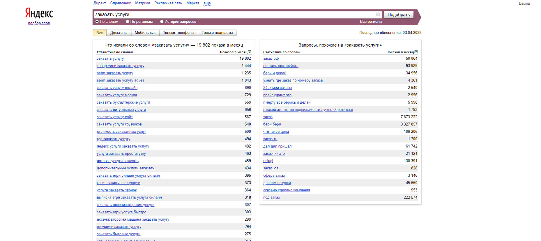Image resolution: width=541 pixels, height=241 pixels.
Task: Open similar query 'бери и делай'
Action: tap(275, 73)
